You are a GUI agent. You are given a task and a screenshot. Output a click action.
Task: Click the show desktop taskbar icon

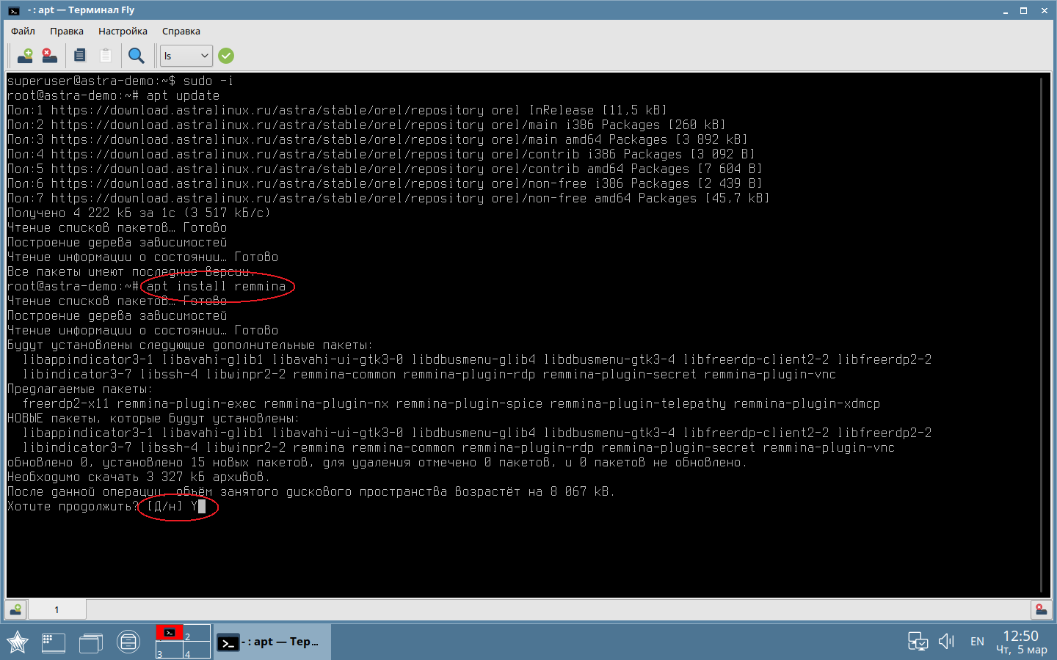pyautogui.click(x=53, y=642)
